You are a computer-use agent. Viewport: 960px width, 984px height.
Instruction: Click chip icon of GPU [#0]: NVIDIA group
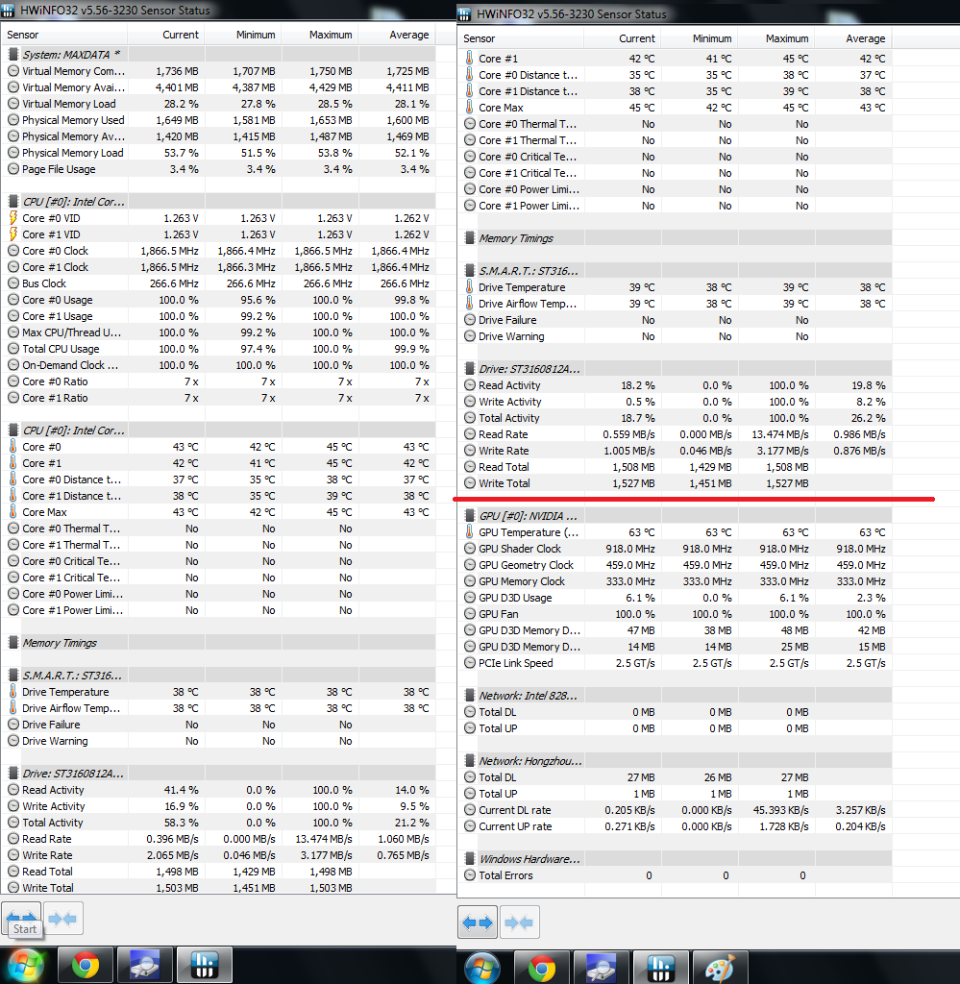point(469,516)
